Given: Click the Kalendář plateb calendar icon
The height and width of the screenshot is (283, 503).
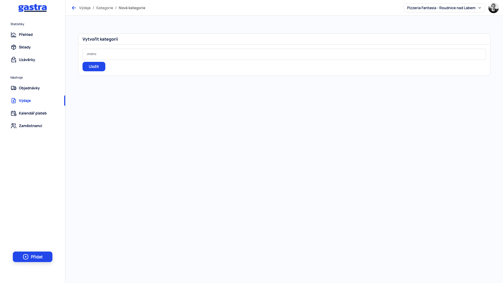Looking at the screenshot, I should pyautogui.click(x=14, y=113).
